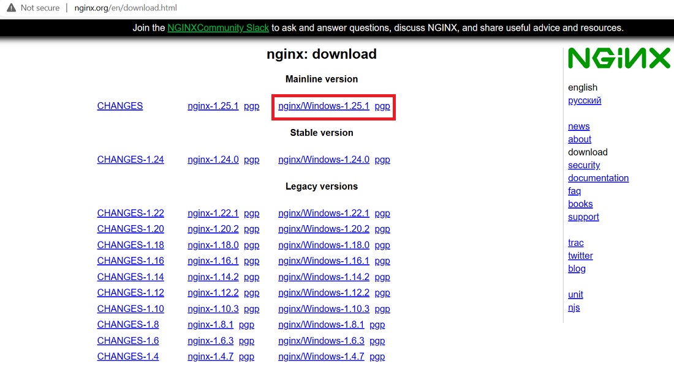Go to the documentation section
The image size is (674, 367).
click(x=598, y=178)
